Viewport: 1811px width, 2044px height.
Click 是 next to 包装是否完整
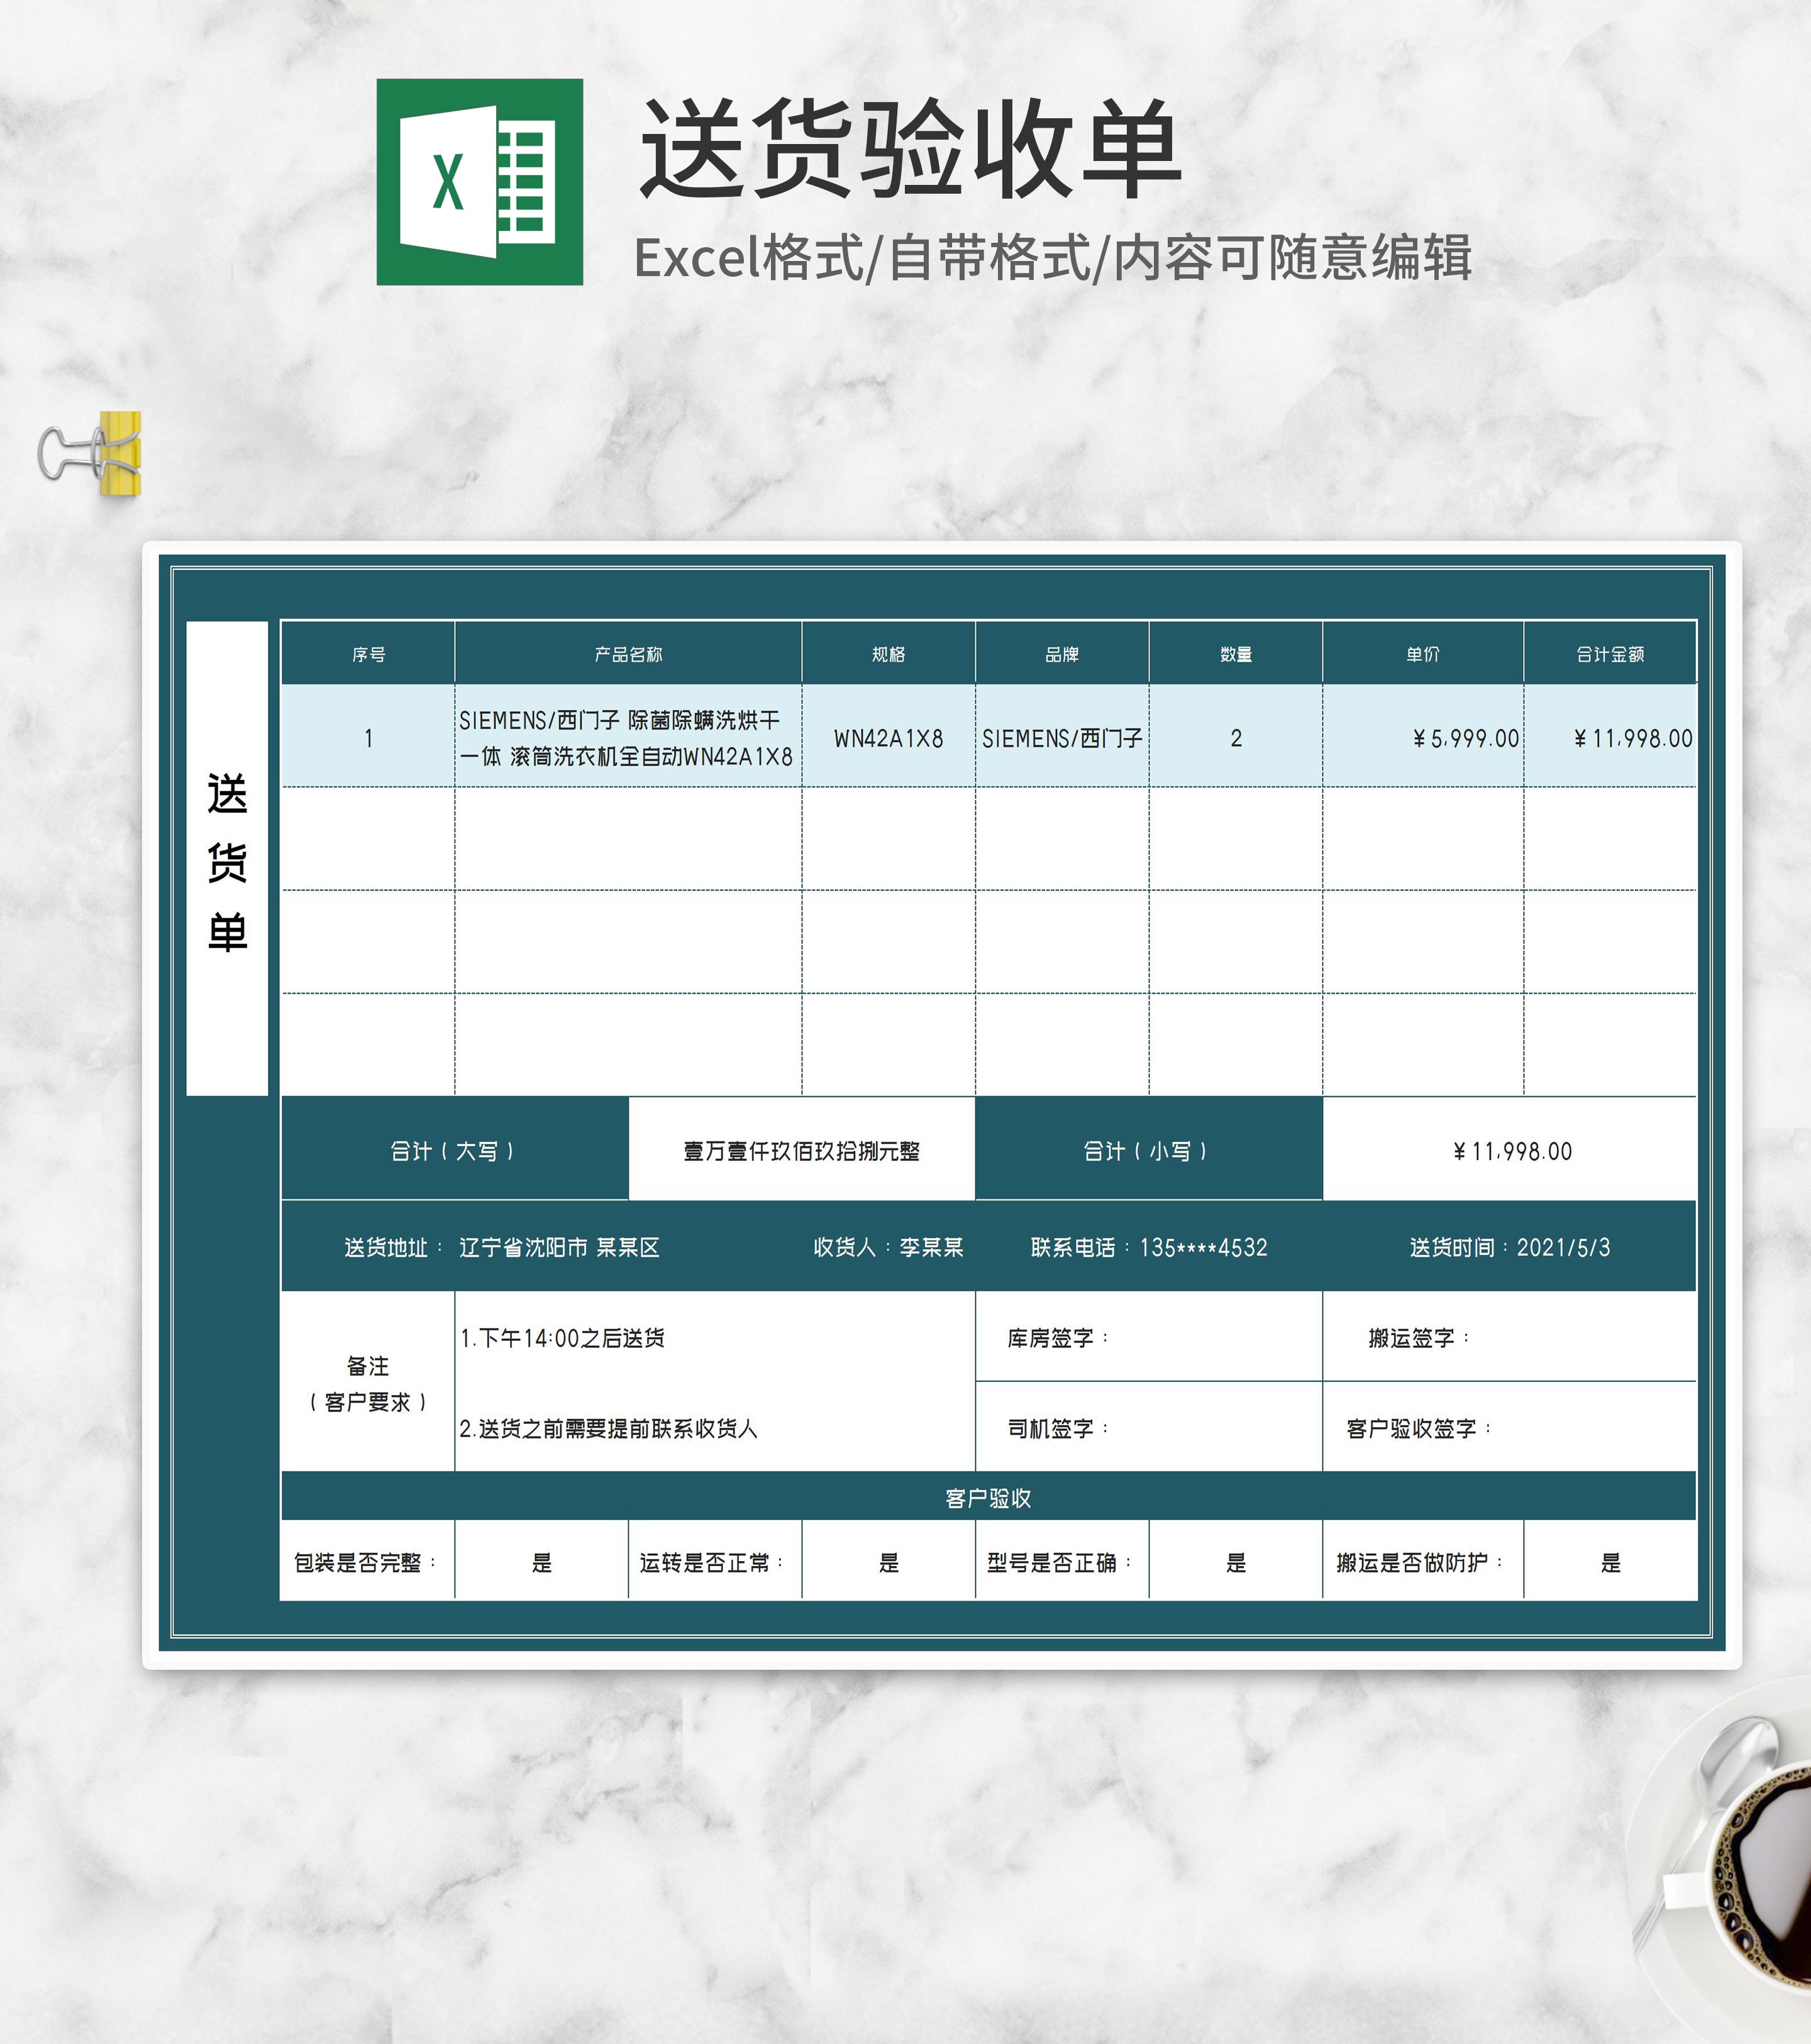[541, 1562]
